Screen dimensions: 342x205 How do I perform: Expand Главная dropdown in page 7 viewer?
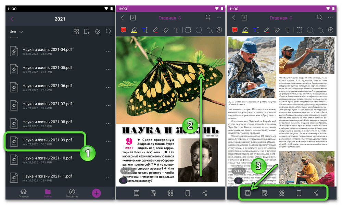(x=281, y=18)
